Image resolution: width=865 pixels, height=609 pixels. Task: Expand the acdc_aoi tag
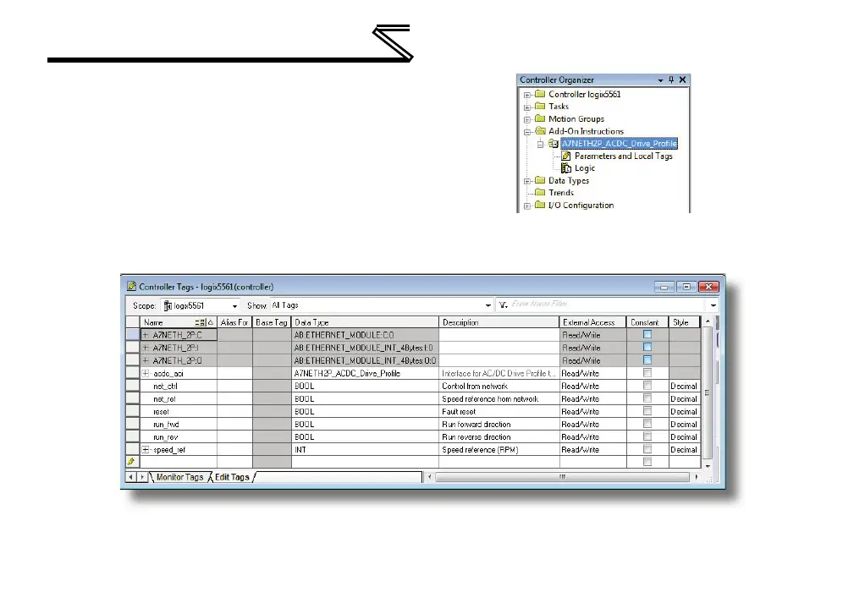[x=146, y=373]
